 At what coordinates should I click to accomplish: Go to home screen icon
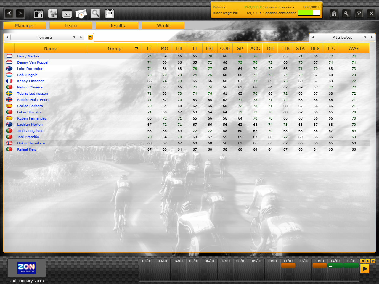[334, 13]
